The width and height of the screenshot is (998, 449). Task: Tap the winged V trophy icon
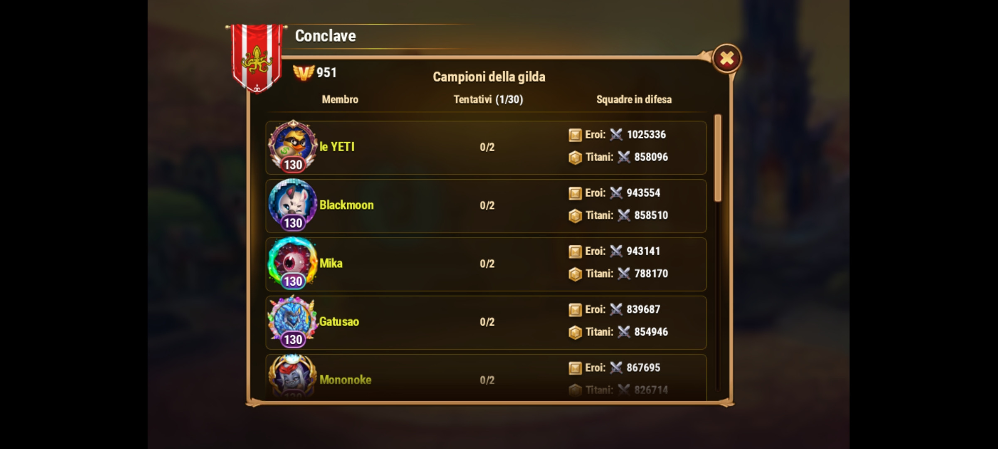(x=304, y=73)
